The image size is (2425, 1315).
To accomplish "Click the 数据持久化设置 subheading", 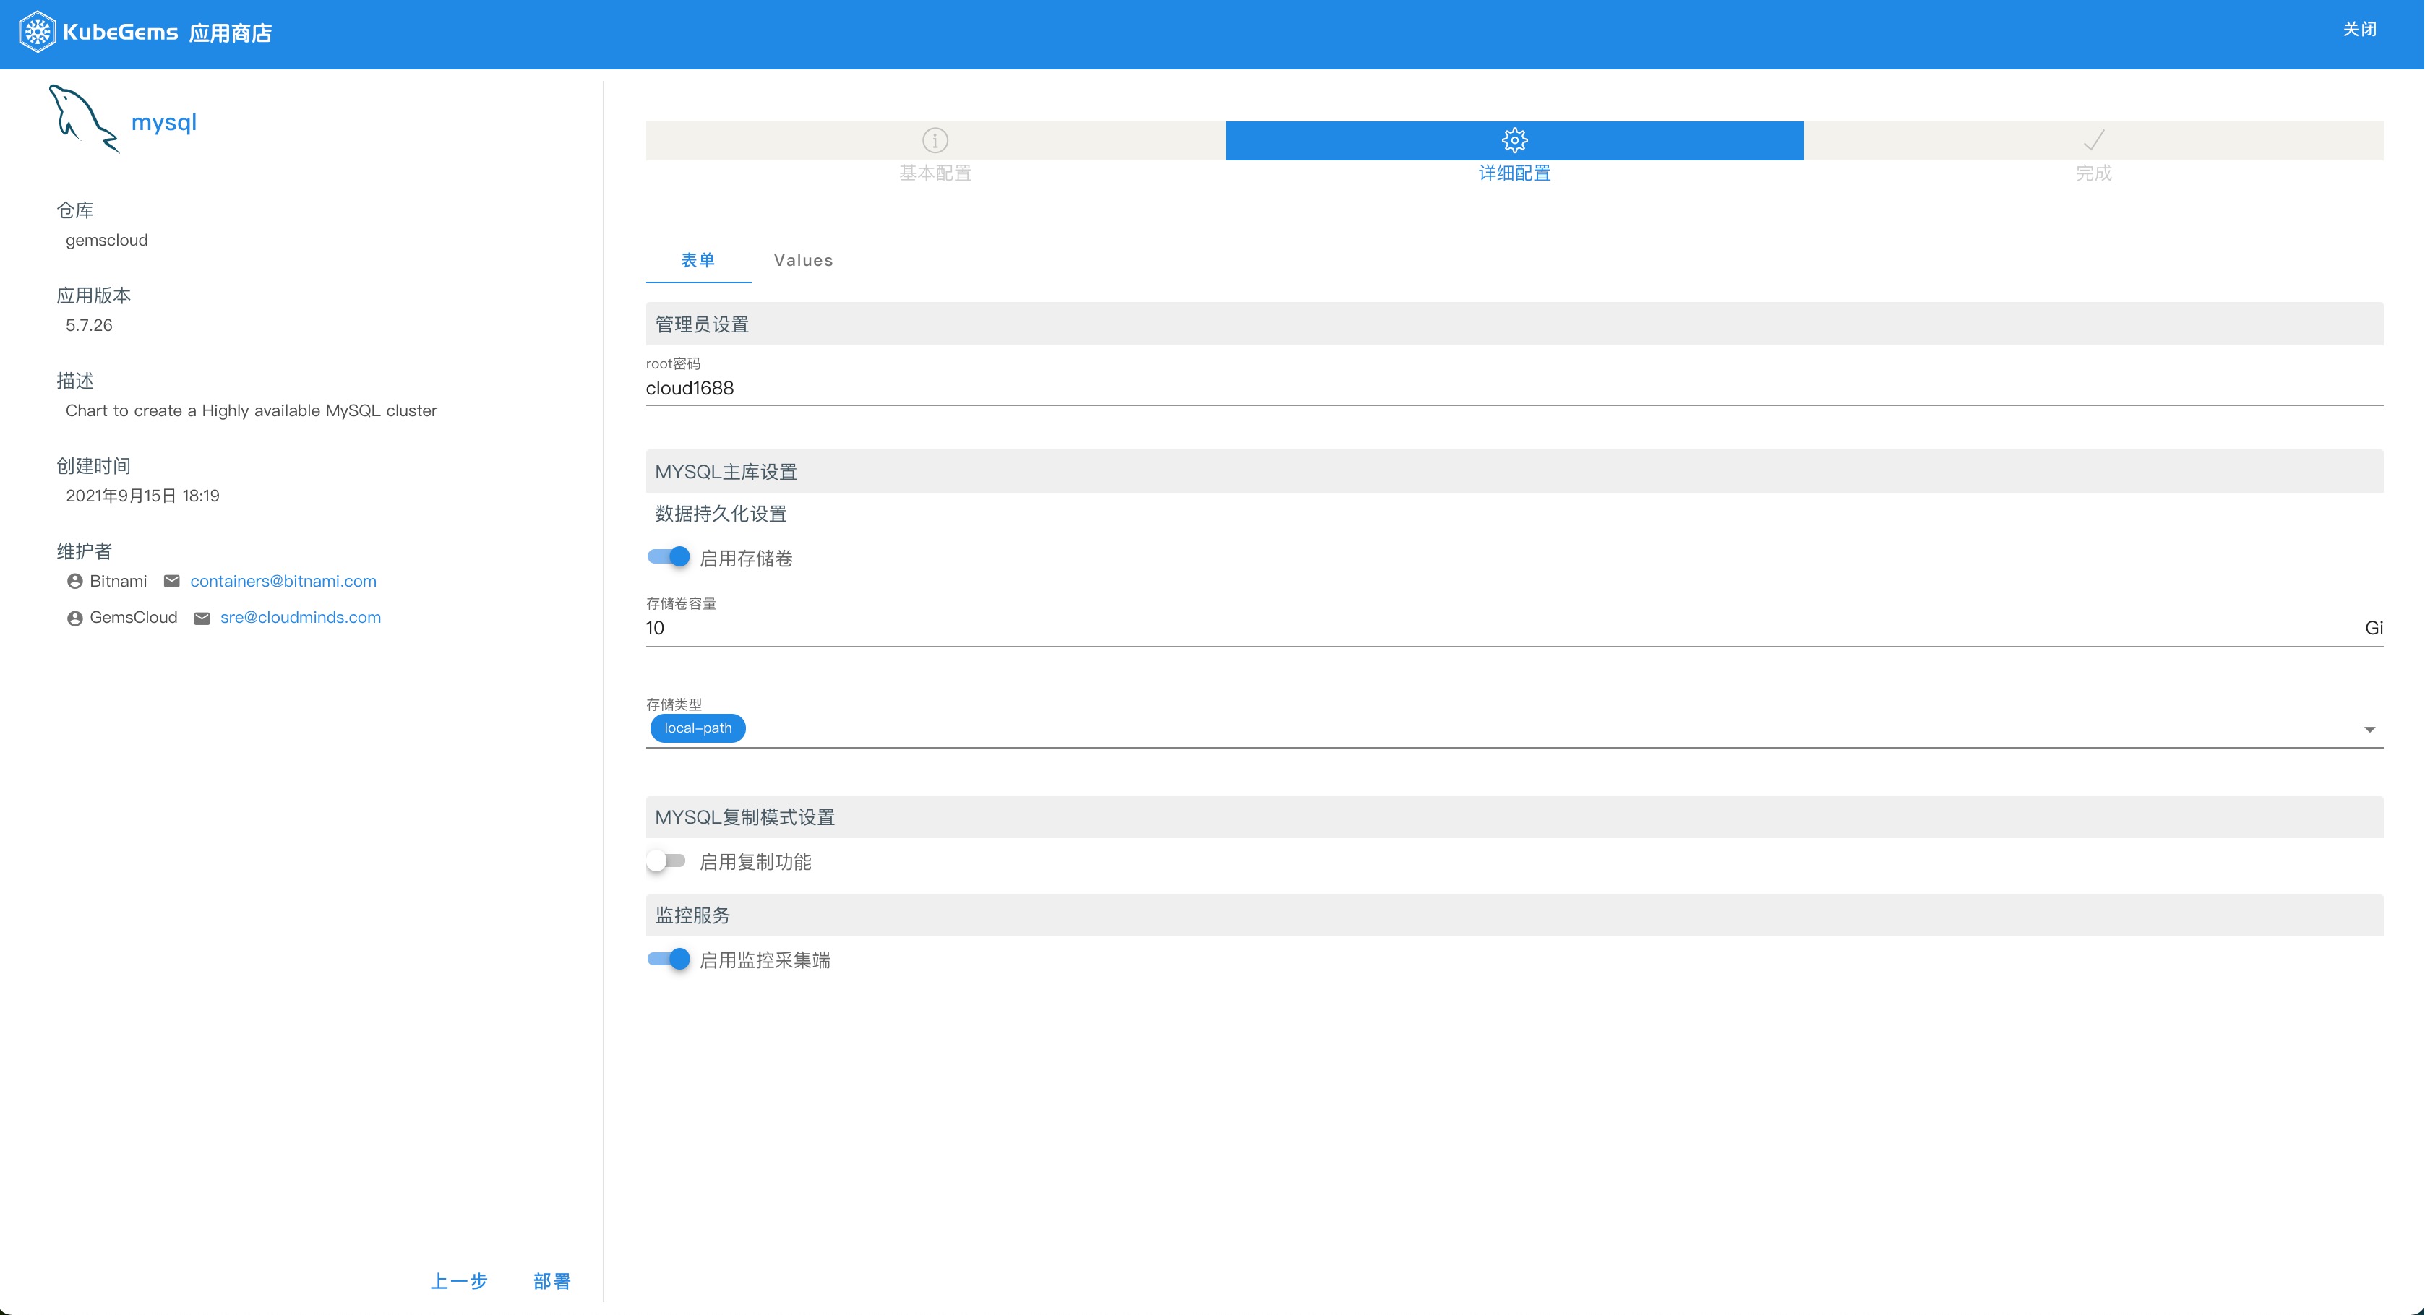I will point(721,514).
